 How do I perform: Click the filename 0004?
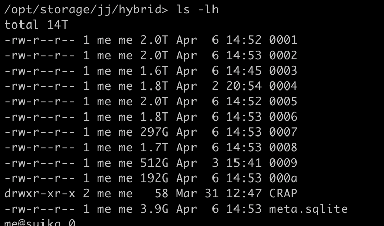coord(283,86)
